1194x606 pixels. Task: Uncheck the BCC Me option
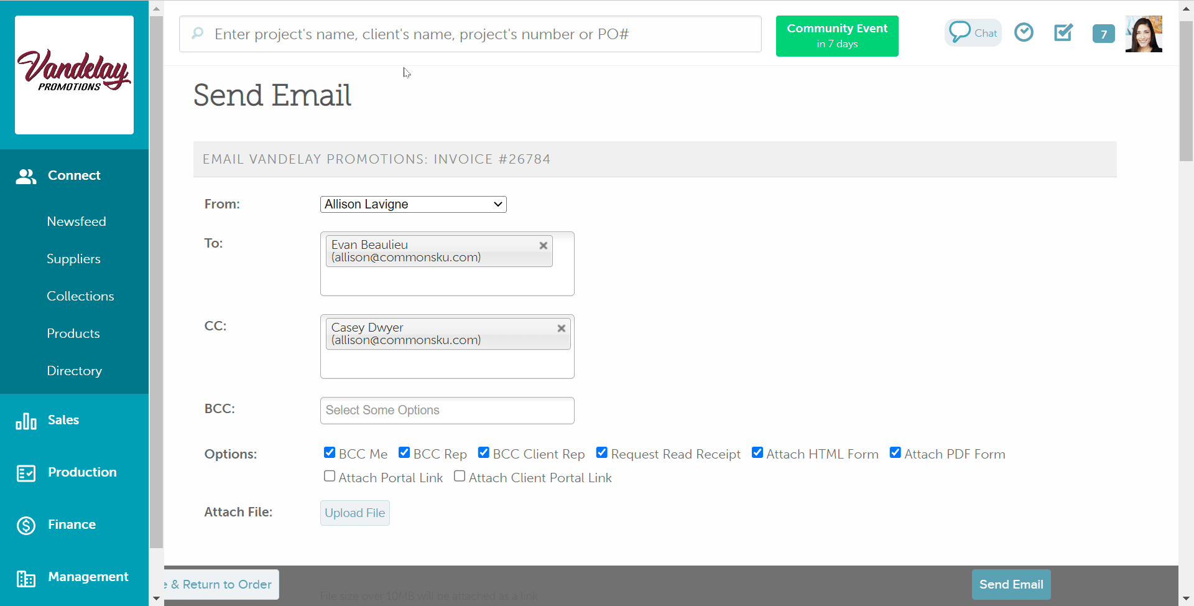(330, 453)
